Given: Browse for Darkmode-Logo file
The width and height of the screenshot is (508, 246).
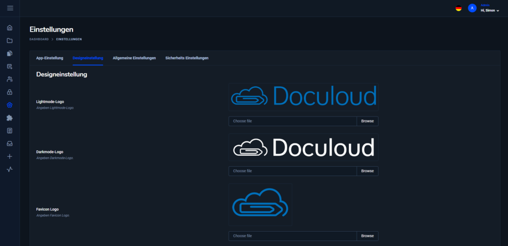Looking at the screenshot, I should pos(368,171).
